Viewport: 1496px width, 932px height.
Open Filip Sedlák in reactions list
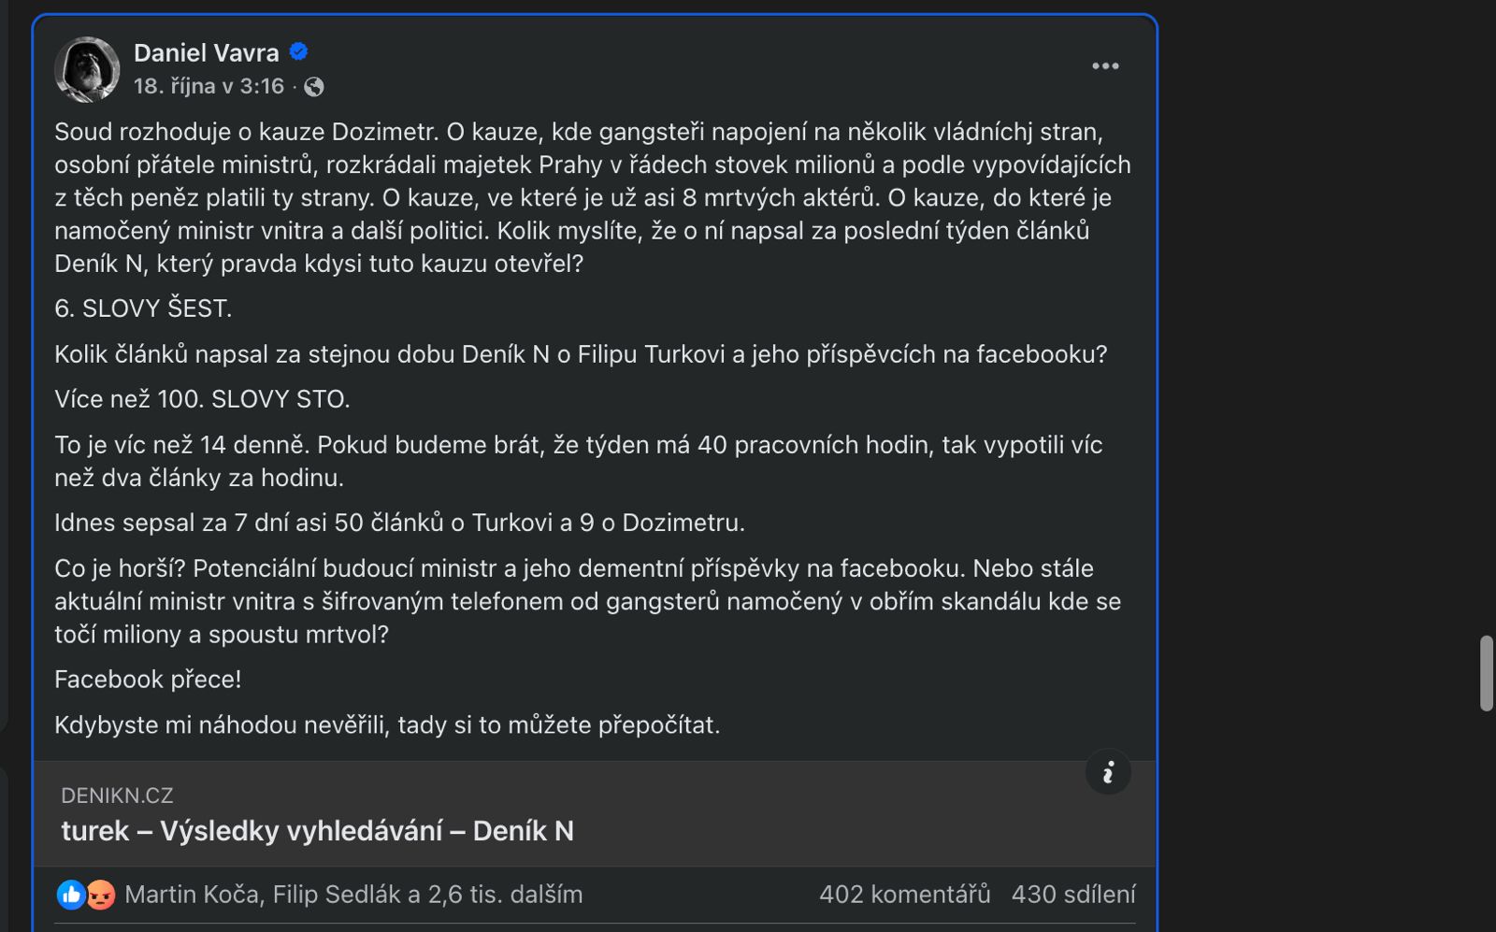(x=337, y=895)
